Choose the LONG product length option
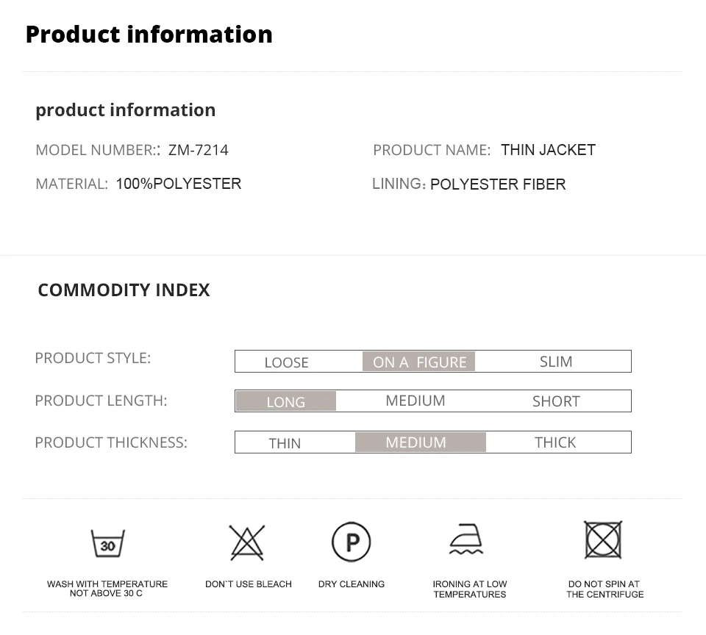706x635 pixels. click(x=286, y=401)
